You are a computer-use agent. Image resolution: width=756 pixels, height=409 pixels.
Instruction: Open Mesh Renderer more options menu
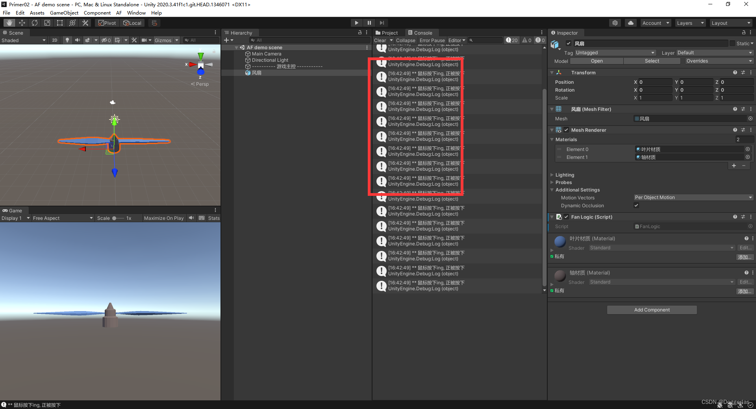751,130
